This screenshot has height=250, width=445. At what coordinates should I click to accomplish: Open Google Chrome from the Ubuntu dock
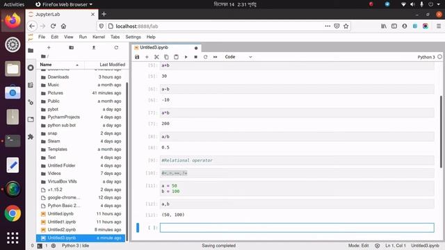[x=13, y=213]
